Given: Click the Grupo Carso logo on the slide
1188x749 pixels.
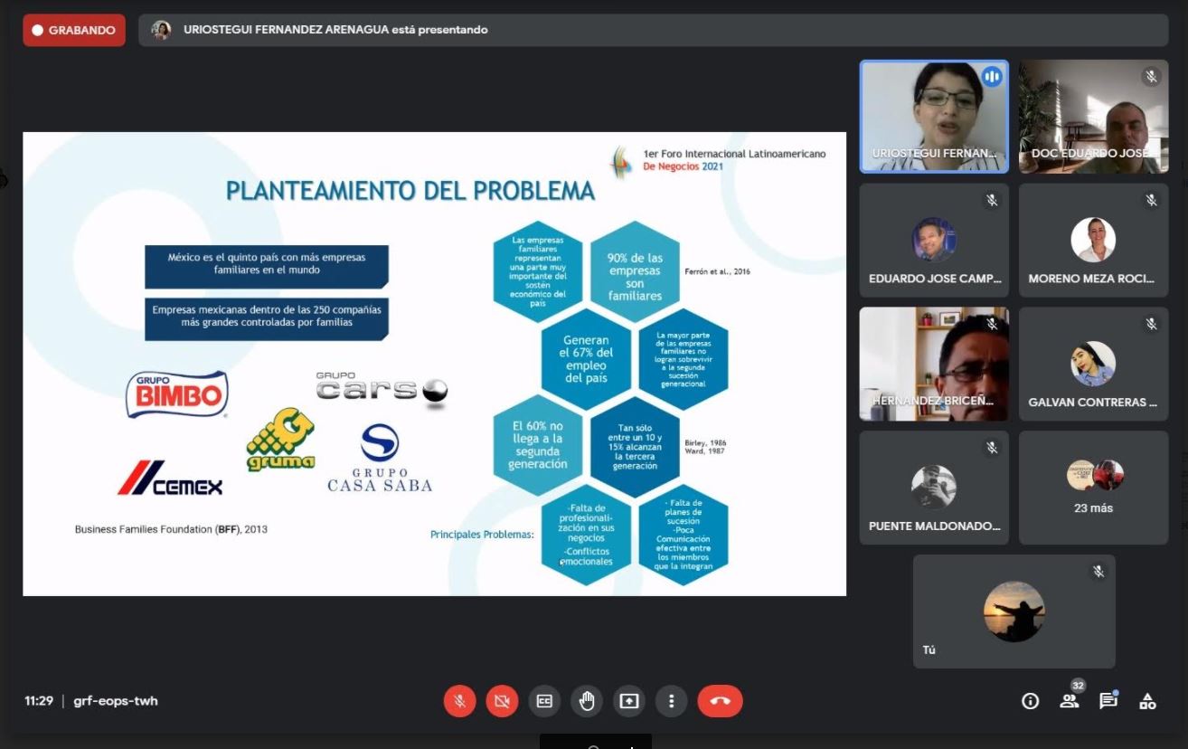Looking at the screenshot, I should pos(381,389).
